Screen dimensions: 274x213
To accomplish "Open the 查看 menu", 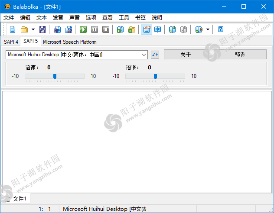I will coord(107,18).
